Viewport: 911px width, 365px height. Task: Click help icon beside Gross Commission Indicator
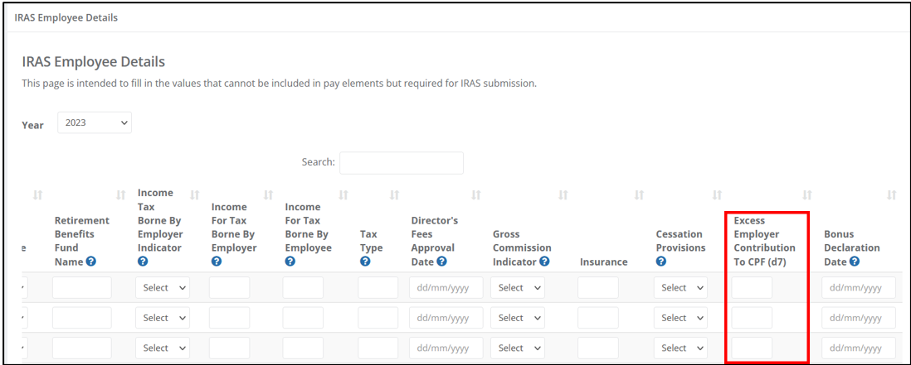pyautogui.click(x=544, y=262)
